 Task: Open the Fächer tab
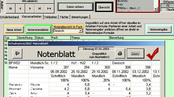pos(64,17)
